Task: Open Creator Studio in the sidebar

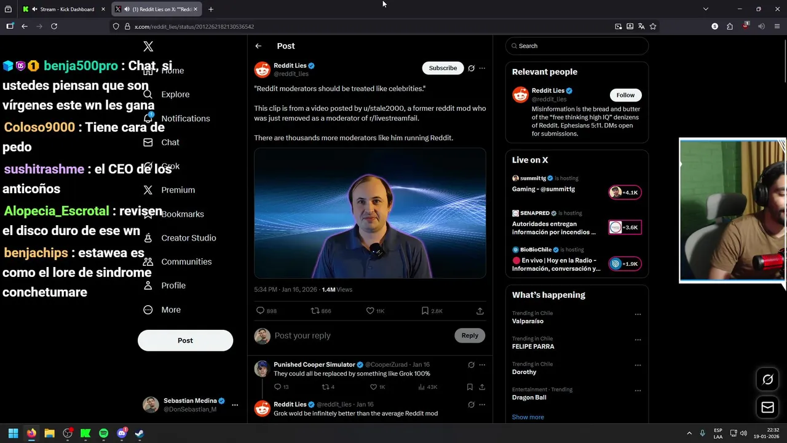Action: [x=180, y=238]
